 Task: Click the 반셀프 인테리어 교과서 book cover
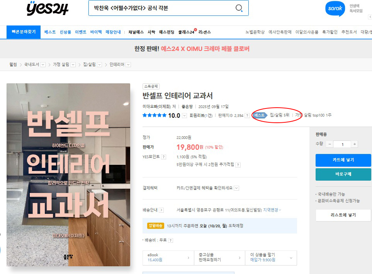[68, 175]
